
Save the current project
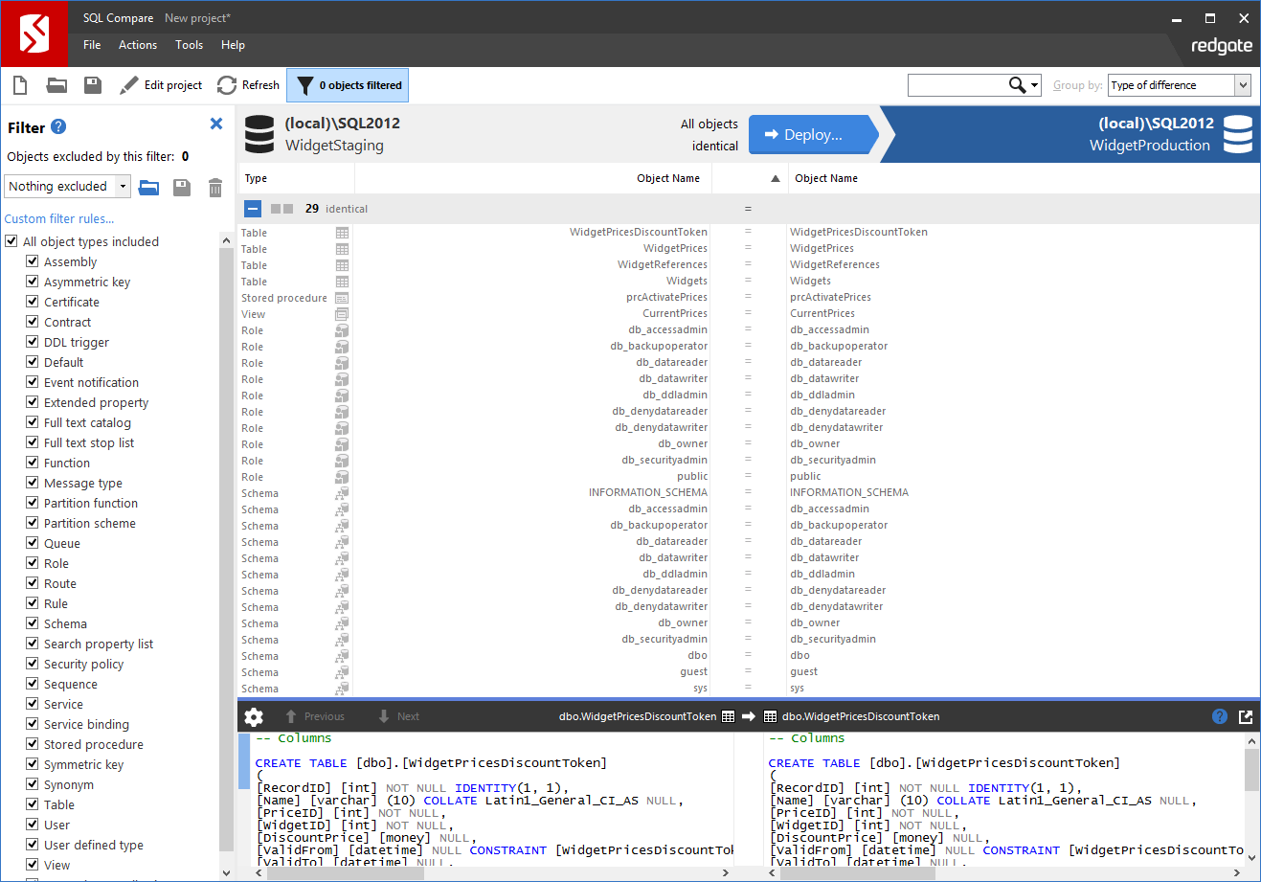91,84
